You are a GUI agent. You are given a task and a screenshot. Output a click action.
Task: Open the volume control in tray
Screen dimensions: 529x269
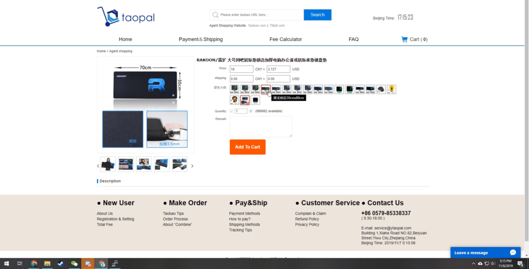493,264
